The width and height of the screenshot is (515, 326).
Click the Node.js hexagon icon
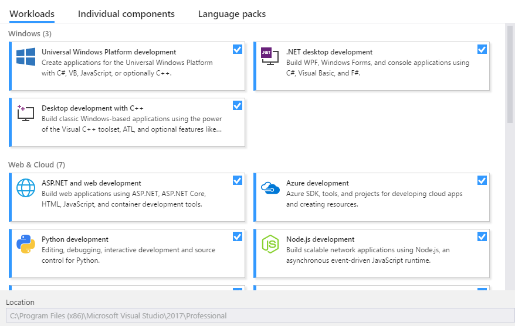point(270,243)
